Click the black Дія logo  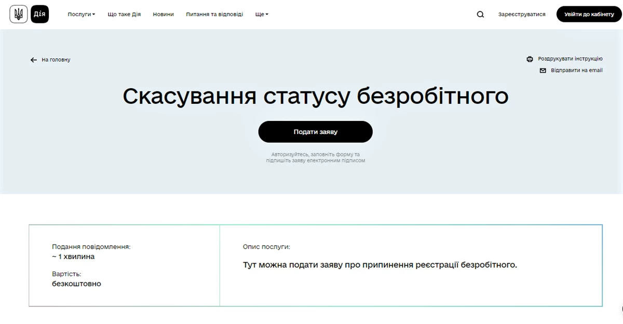[39, 15]
